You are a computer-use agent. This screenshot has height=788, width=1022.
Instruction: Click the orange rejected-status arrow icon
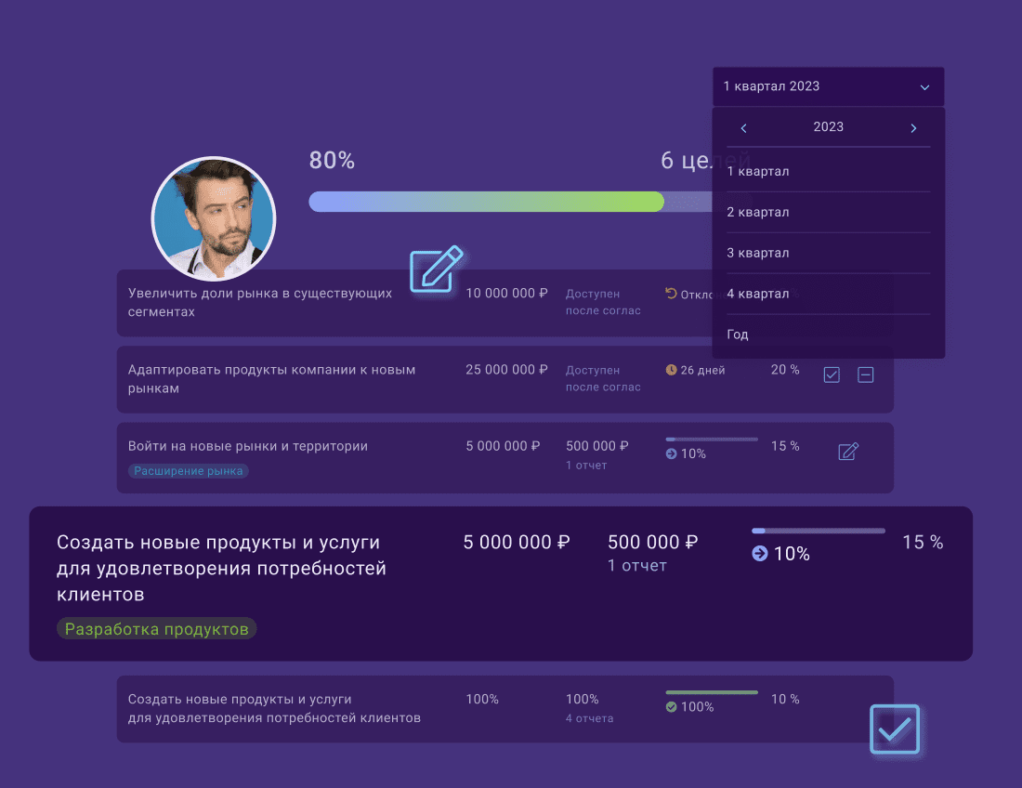[x=672, y=294]
